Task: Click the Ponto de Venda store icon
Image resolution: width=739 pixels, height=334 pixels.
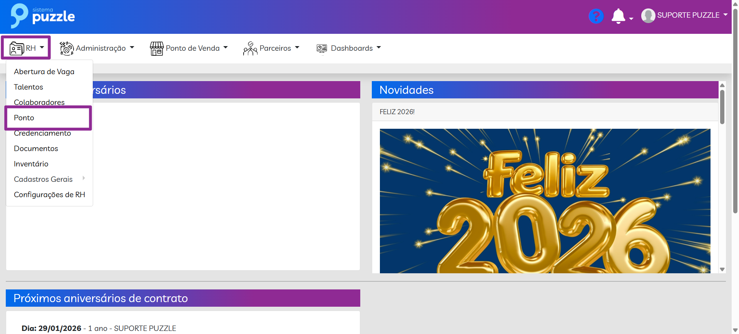Action: pyautogui.click(x=157, y=48)
